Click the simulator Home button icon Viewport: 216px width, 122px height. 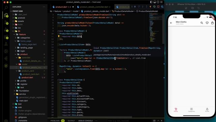pyautogui.click(x=186, y=8)
